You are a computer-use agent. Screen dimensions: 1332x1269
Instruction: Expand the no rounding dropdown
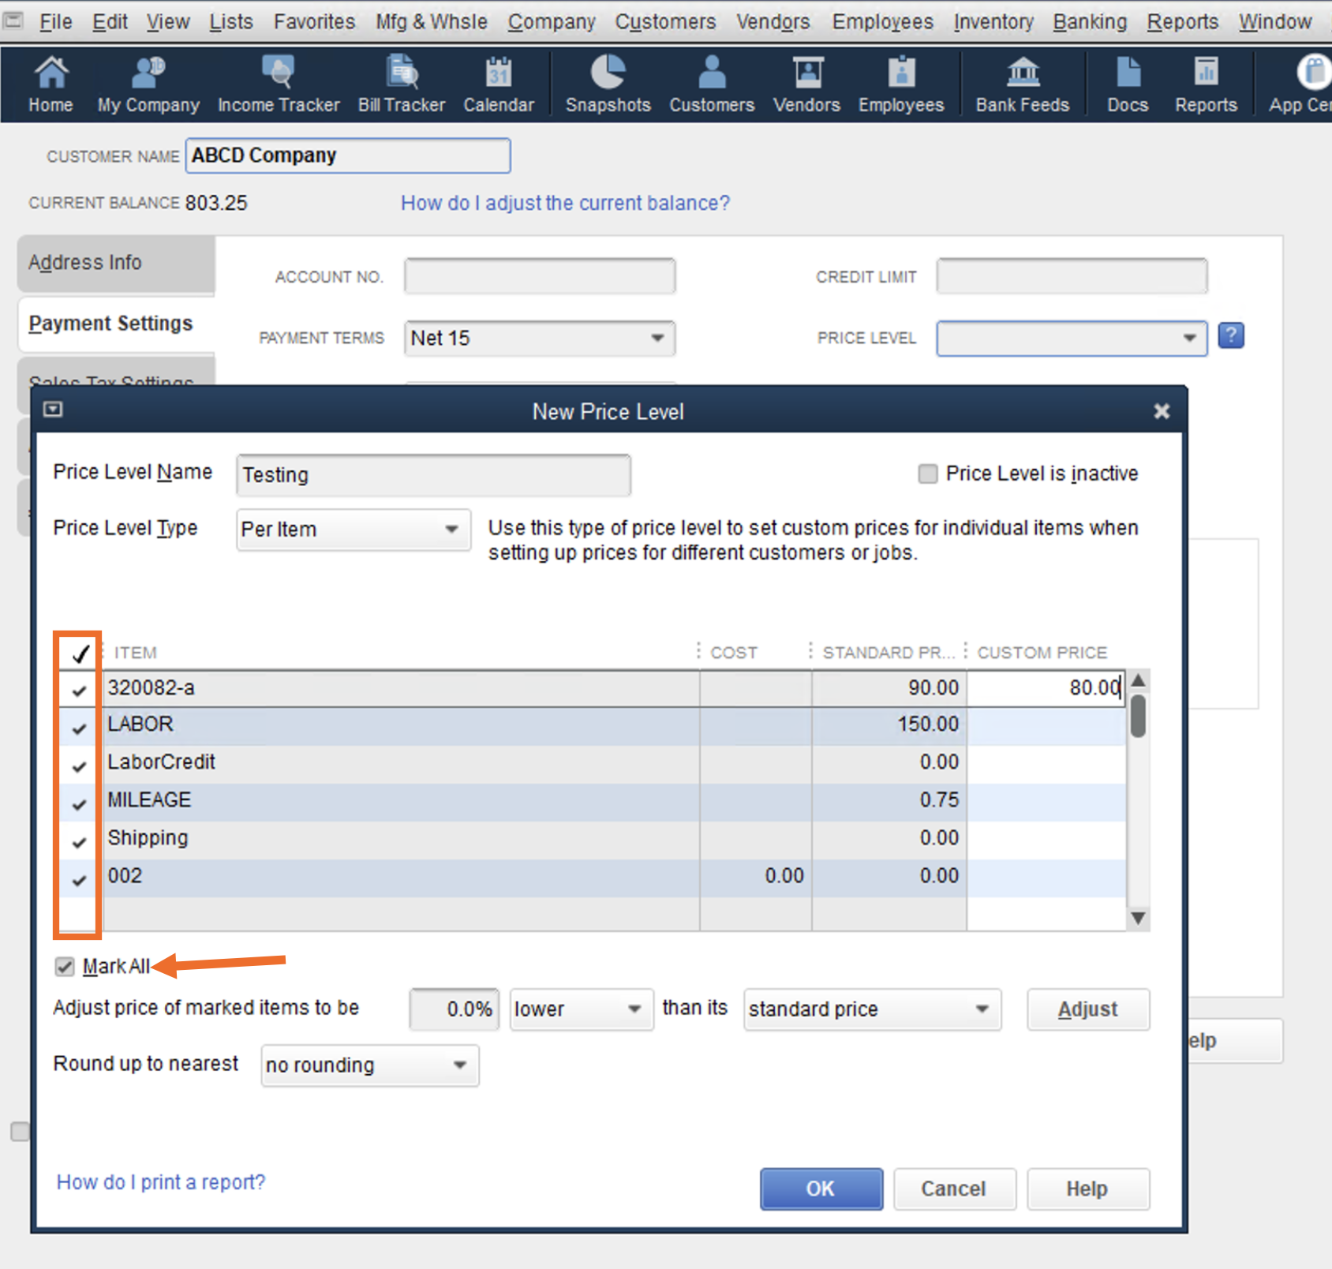click(x=459, y=1065)
